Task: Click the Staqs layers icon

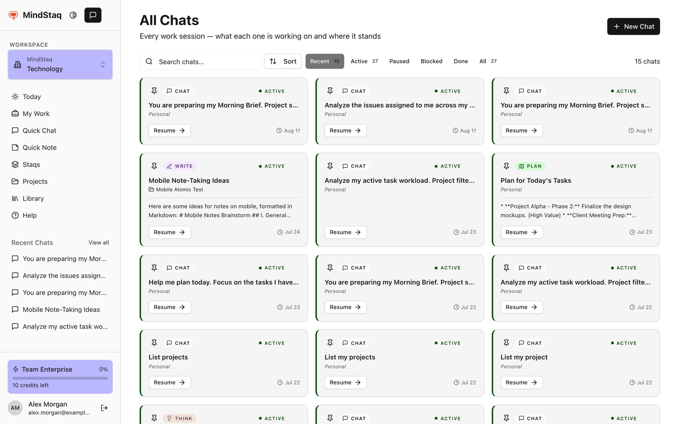Action: [15, 164]
